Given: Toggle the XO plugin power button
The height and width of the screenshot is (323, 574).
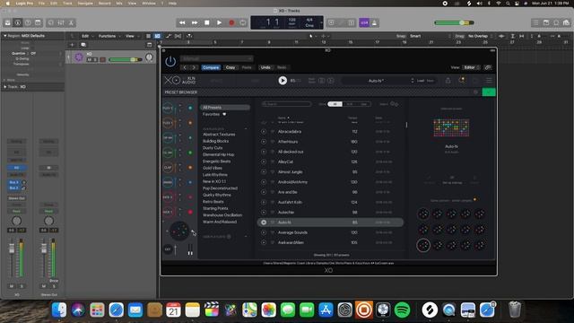Looking at the screenshot, I should coord(170,62).
